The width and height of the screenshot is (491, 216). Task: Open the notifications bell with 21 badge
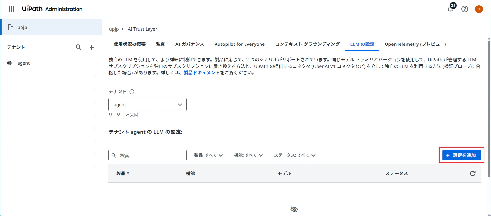point(450,8)
